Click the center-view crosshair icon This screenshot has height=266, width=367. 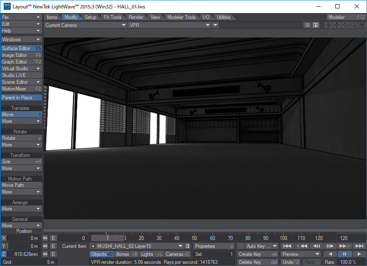pyautogui.click(x=328, y=25)
